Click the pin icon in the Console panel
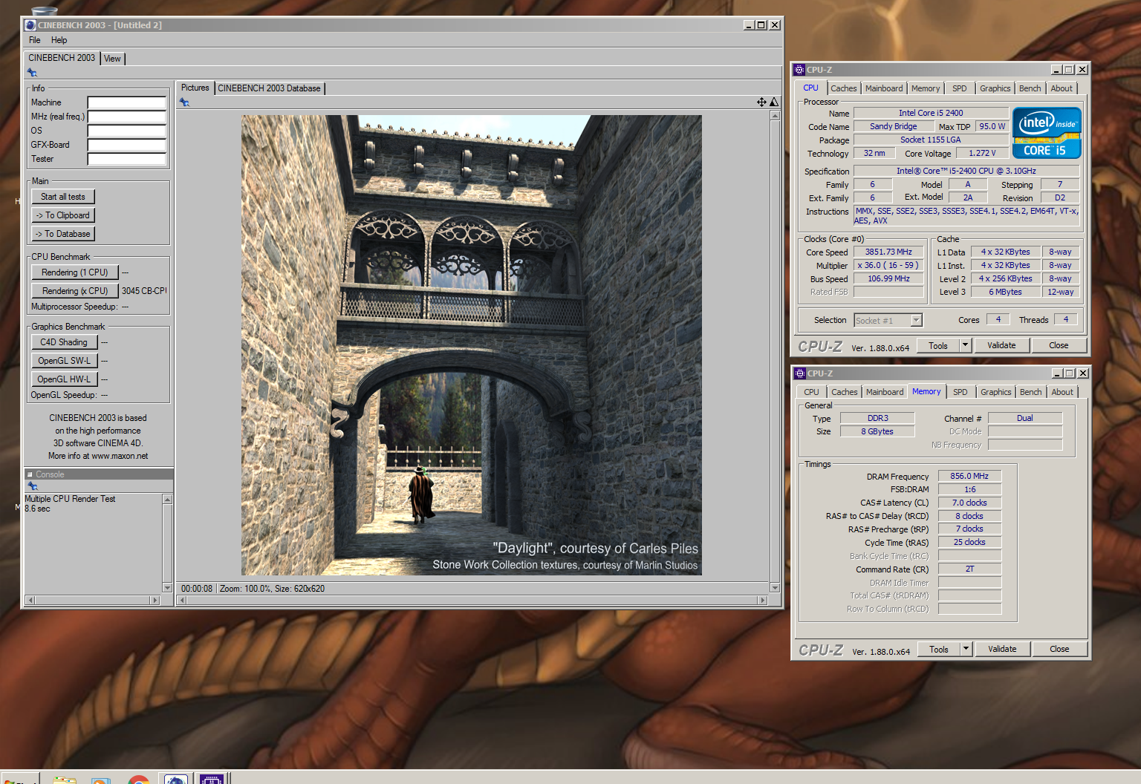This screenshot has width=1141, height=784. (33, 486)
